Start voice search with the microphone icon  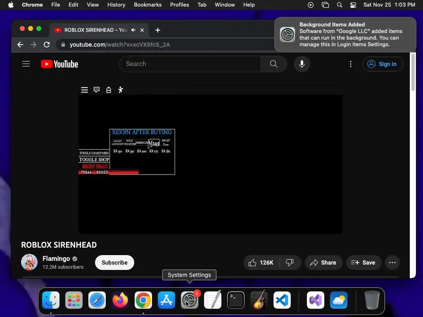coord(302,64)
